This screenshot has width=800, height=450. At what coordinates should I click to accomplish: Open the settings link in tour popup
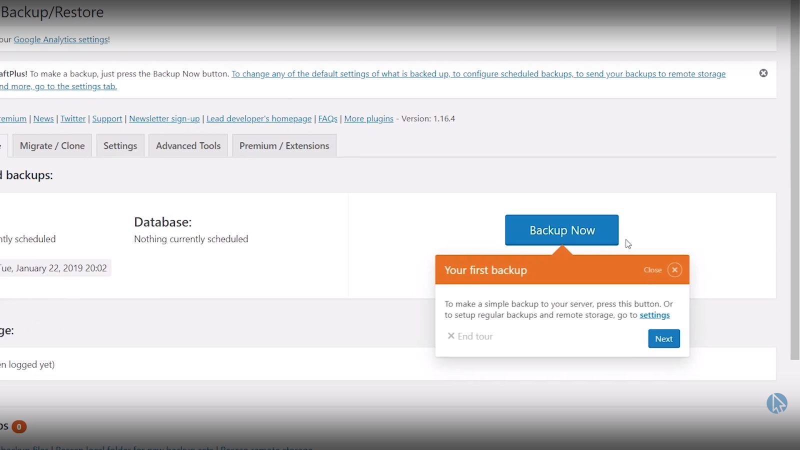pos(654,315)
